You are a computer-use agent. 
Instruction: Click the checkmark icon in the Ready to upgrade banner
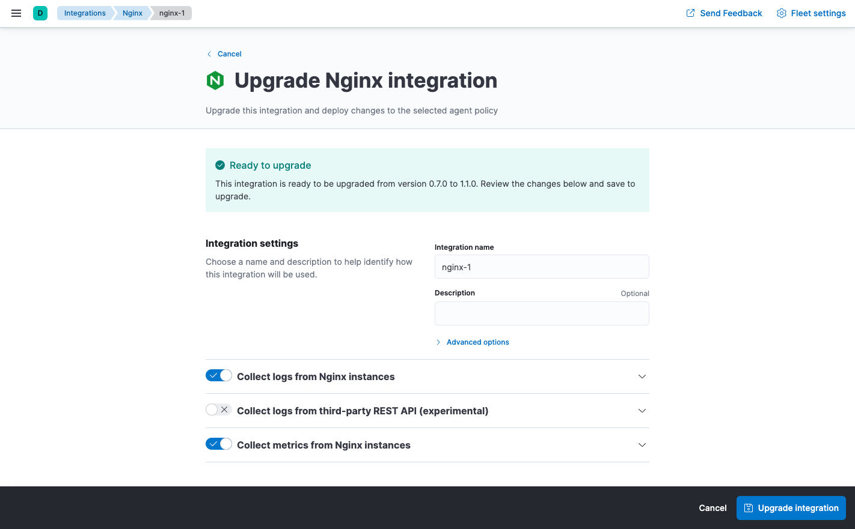point(221,164)
